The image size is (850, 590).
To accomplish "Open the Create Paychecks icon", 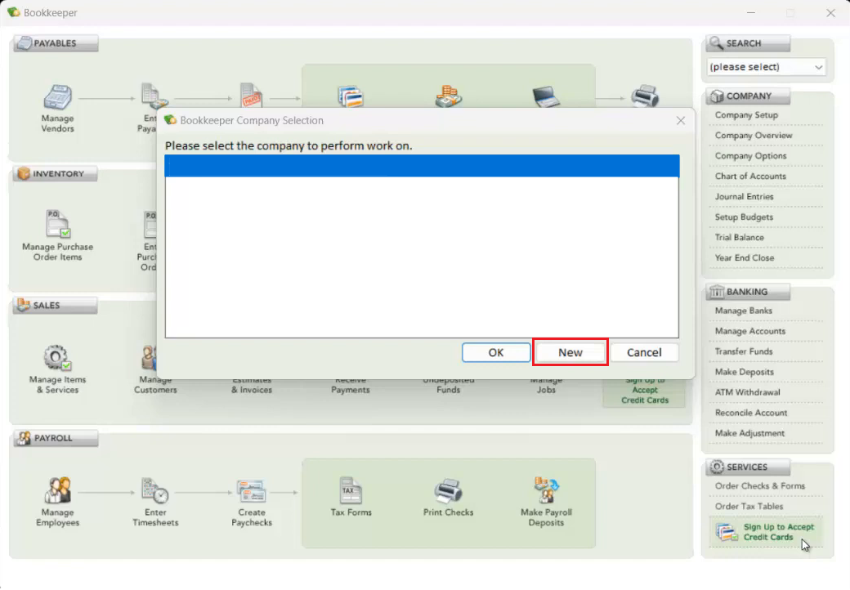I will click(252, 491).
